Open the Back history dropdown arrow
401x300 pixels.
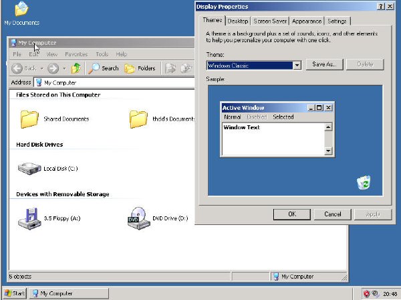[41, 68]
